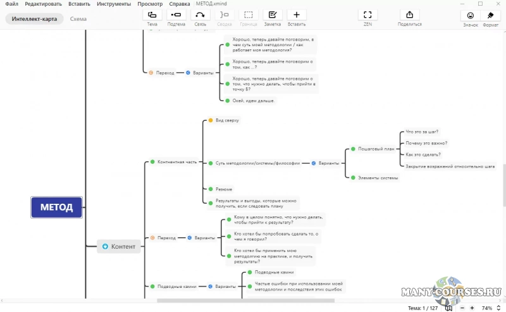The image size is (506, 312).
Task: Add a subtopic with Подтема icon
Action: tap(176, 15)
